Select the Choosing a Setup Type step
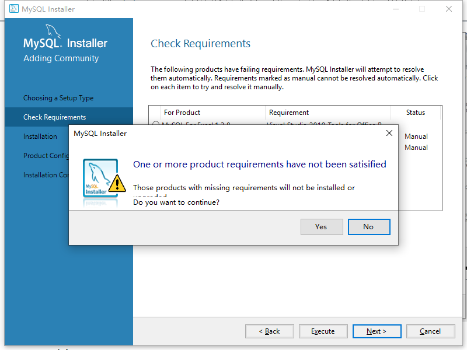The height and width of the screenshot is (350, 467). (58, 98)
